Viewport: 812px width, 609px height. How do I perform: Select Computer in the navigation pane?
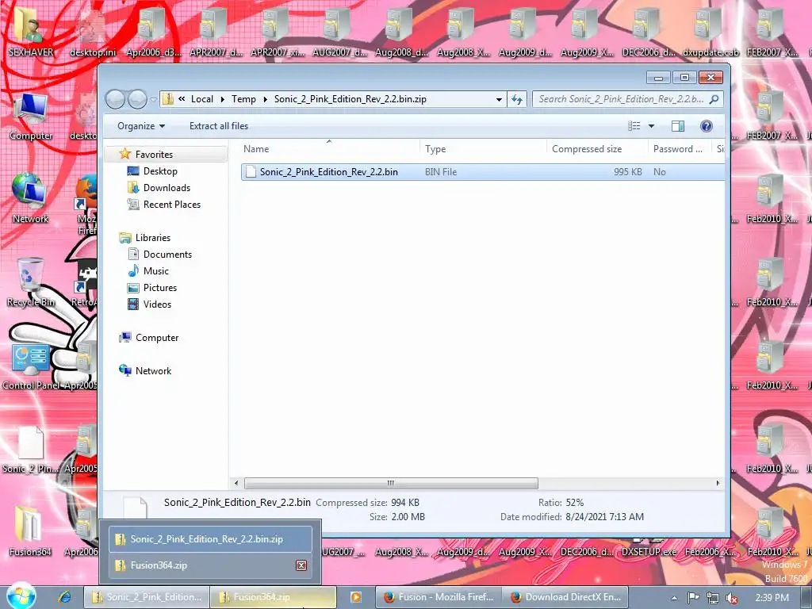(x=157, y=338)
